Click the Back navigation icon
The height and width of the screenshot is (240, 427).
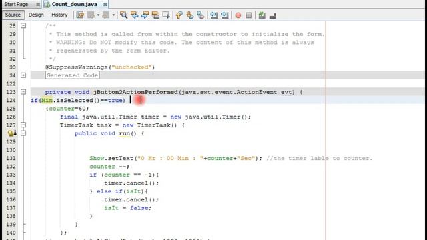click(x=91, y=15)
